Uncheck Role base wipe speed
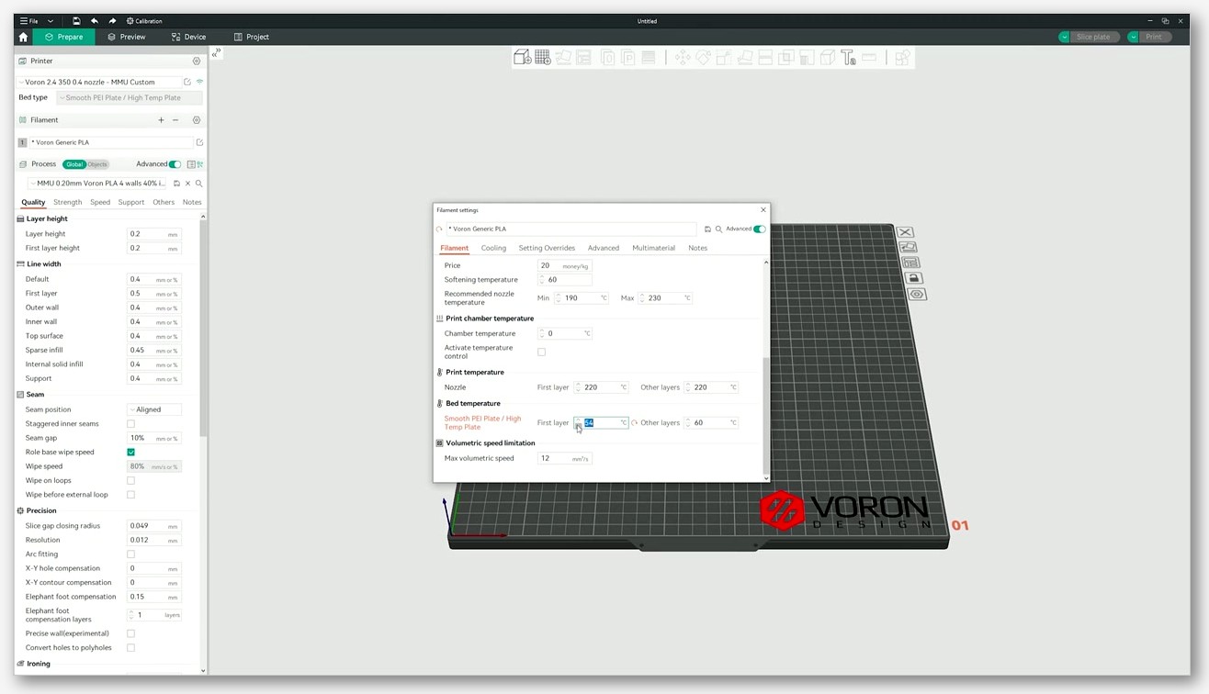This screenshot has width=1209, height=694. (130, 452)
